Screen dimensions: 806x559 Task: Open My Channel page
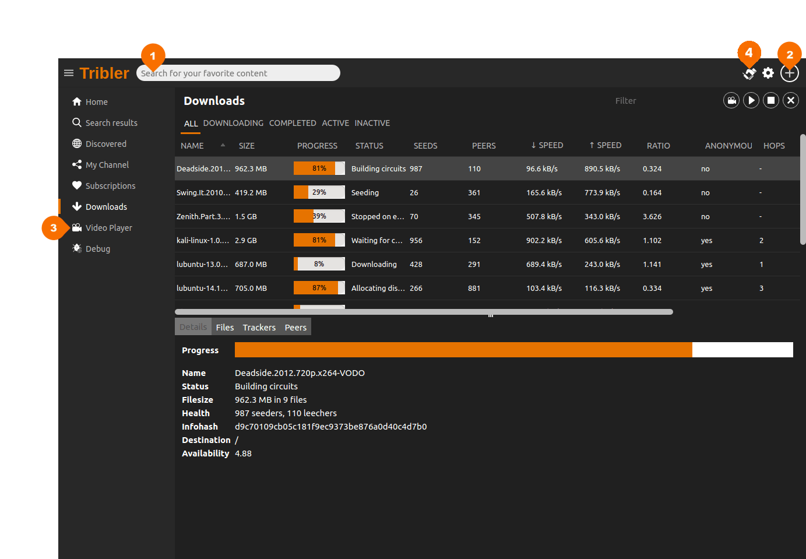tap(117, 165)
